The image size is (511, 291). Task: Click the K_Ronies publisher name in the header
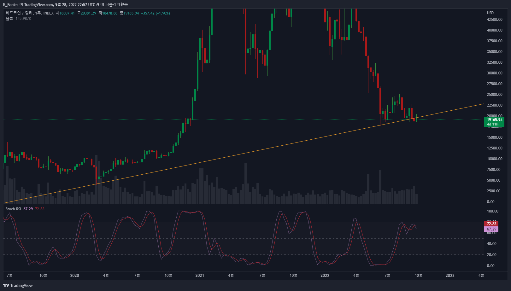[x=11, y=4]
